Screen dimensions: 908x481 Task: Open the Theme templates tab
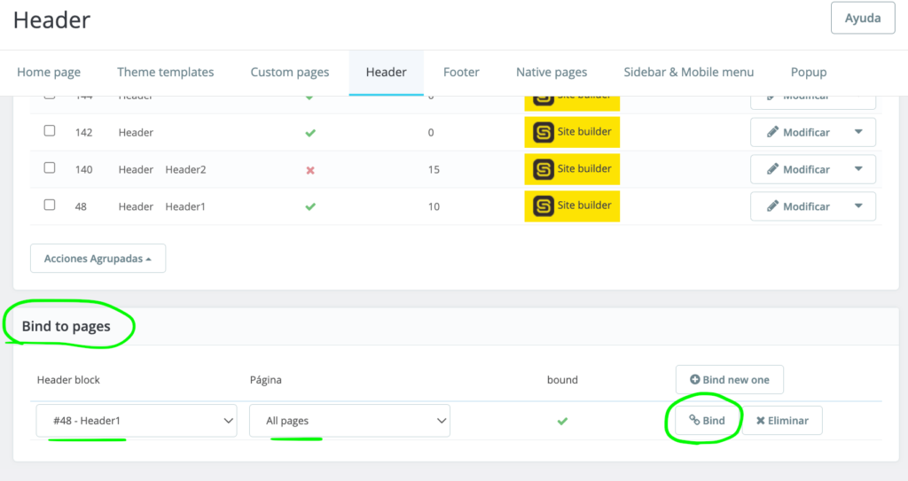tap(166, 73)
